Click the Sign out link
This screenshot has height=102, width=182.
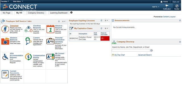click(176, 2)
